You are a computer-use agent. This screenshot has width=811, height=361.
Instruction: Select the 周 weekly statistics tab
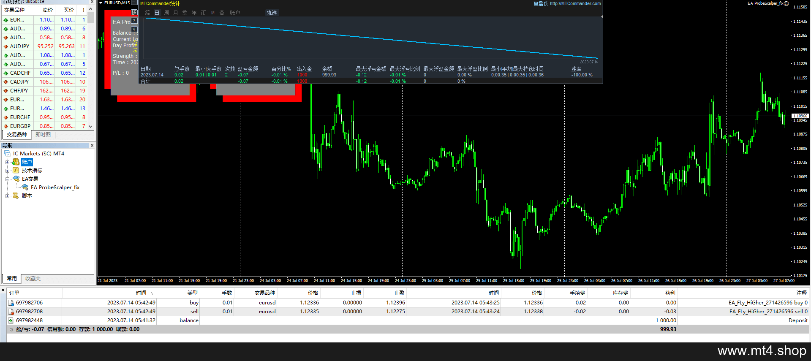click(x=166, y=13)
